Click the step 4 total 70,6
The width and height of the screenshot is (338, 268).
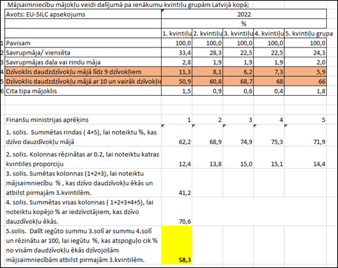176,211
